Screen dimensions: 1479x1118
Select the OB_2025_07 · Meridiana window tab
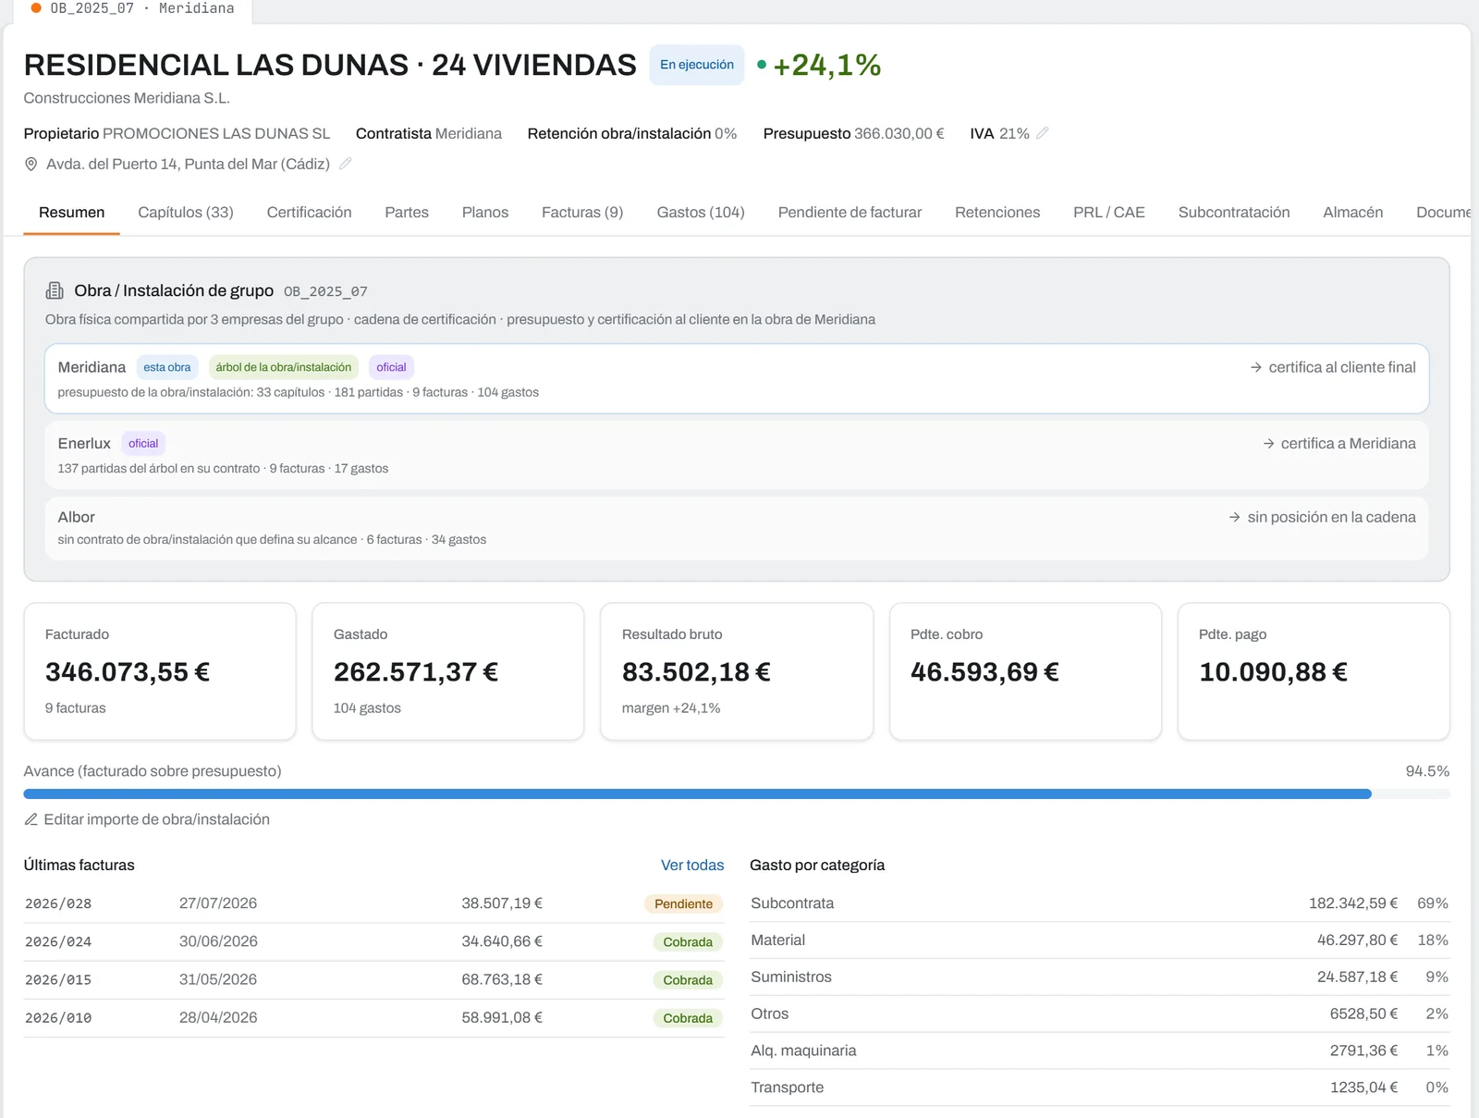tap(132, 9)
